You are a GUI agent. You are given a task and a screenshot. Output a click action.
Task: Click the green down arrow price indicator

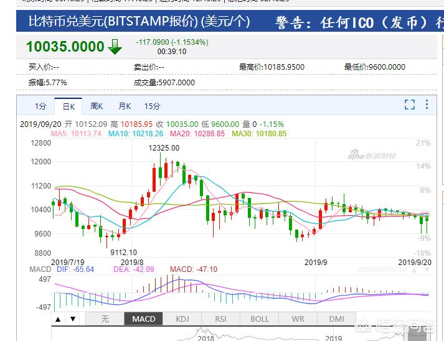pyautogui.click(x=115, y=47)
